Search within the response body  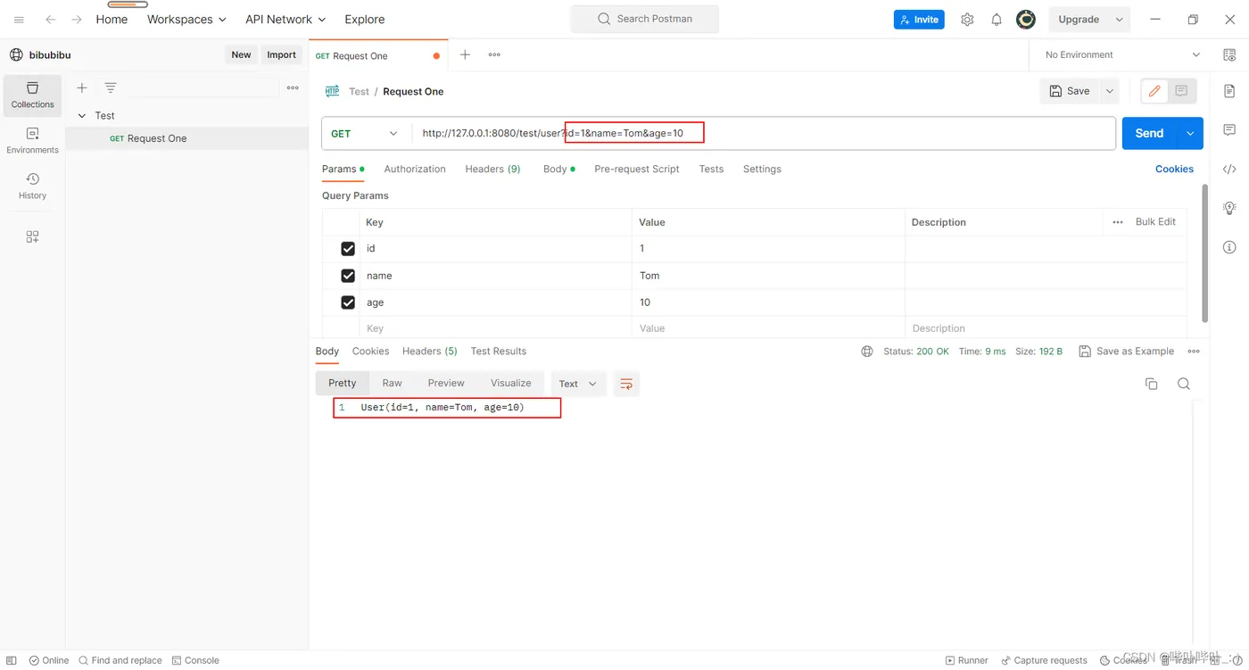pos(1184,384)
